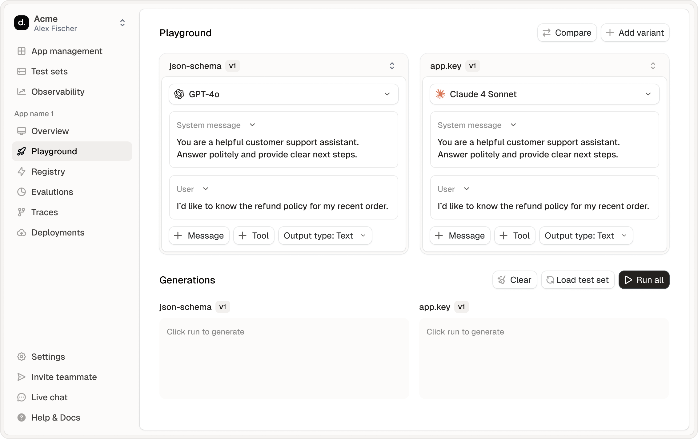Click the Anthropic starburst icon beside Claude 4 Sonnet
The width and height of the screenshot is (698, 439).
(440, 94)
